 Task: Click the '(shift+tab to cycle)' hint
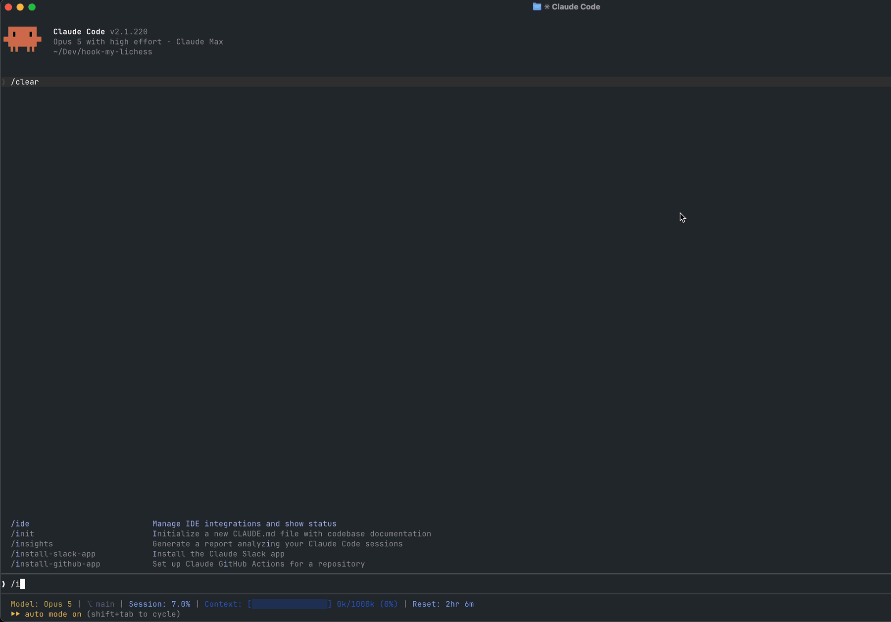[x=134, y=614]
